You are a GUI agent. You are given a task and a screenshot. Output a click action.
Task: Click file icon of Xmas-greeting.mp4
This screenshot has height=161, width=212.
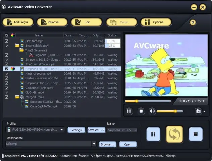(22, 73)
